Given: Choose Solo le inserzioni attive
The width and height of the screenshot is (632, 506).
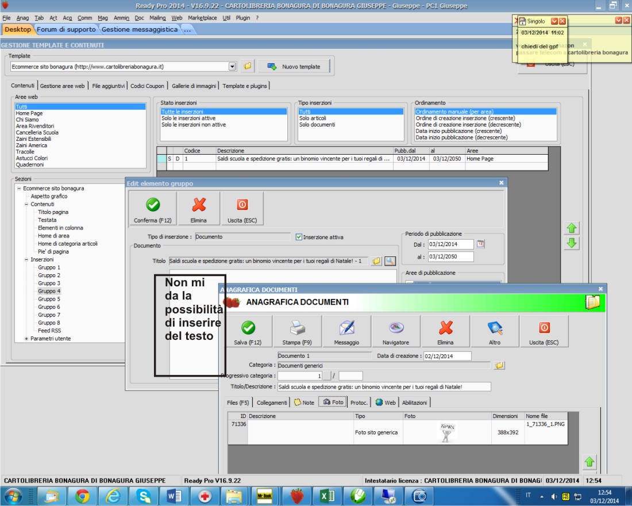Looking at the screenshot, I should pos(188,118).
